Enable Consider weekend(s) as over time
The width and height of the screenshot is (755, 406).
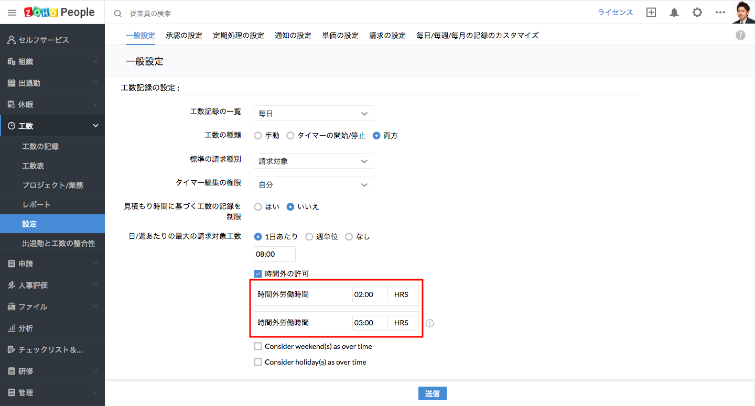pos(258,346)
